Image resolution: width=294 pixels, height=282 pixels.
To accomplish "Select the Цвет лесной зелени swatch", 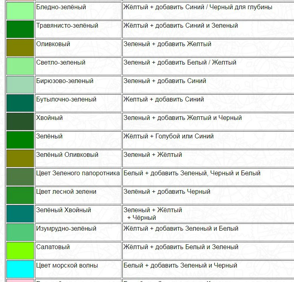I will coord(20,195).
